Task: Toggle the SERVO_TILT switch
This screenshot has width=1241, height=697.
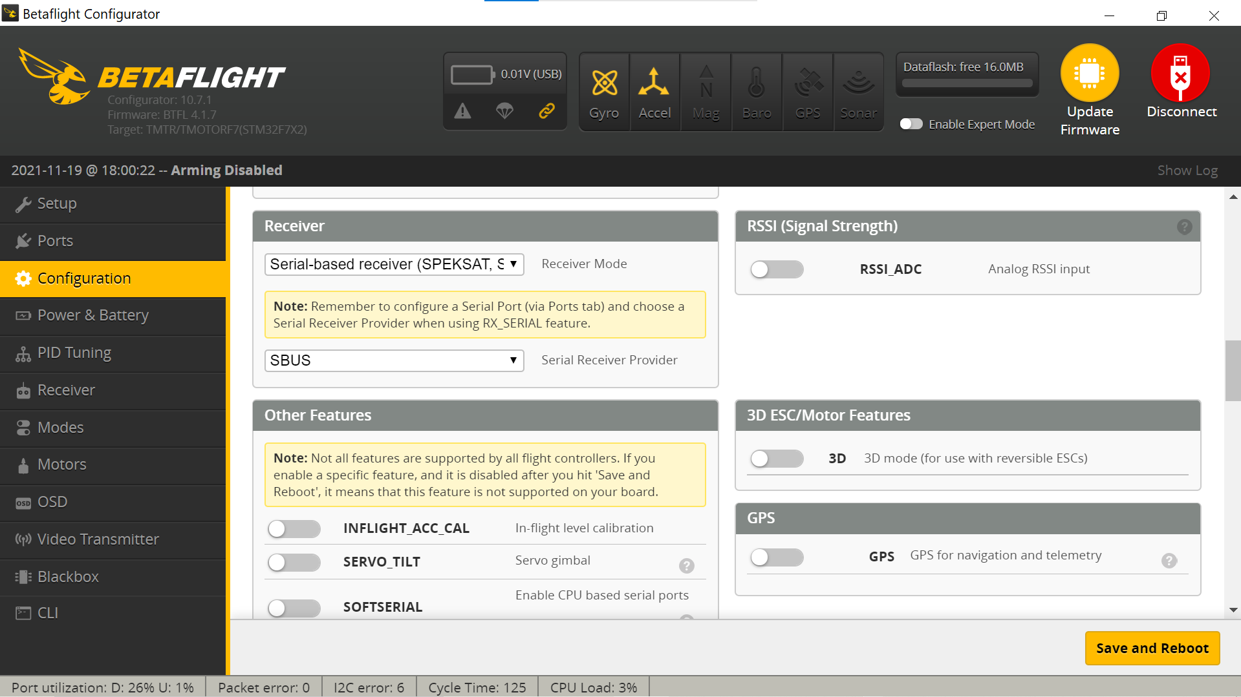Action: click(x=294, y=563)
